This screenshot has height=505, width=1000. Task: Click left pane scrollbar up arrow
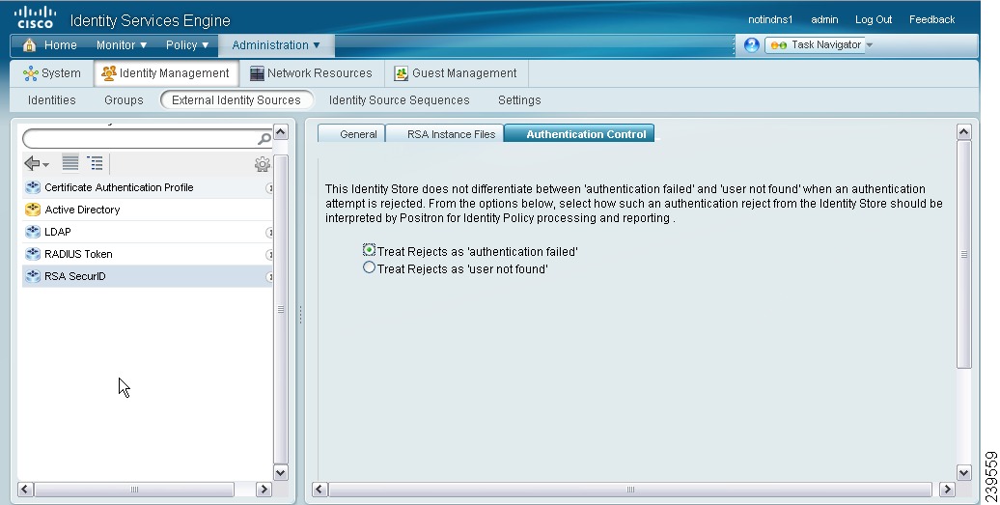coord(280,132)
